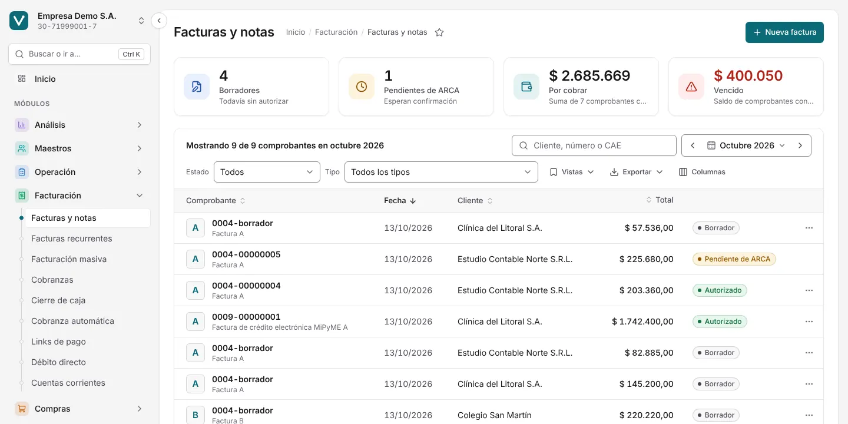848x424 pixels.
Task: Open the Columnas settings button
Action: click(702, 172)
